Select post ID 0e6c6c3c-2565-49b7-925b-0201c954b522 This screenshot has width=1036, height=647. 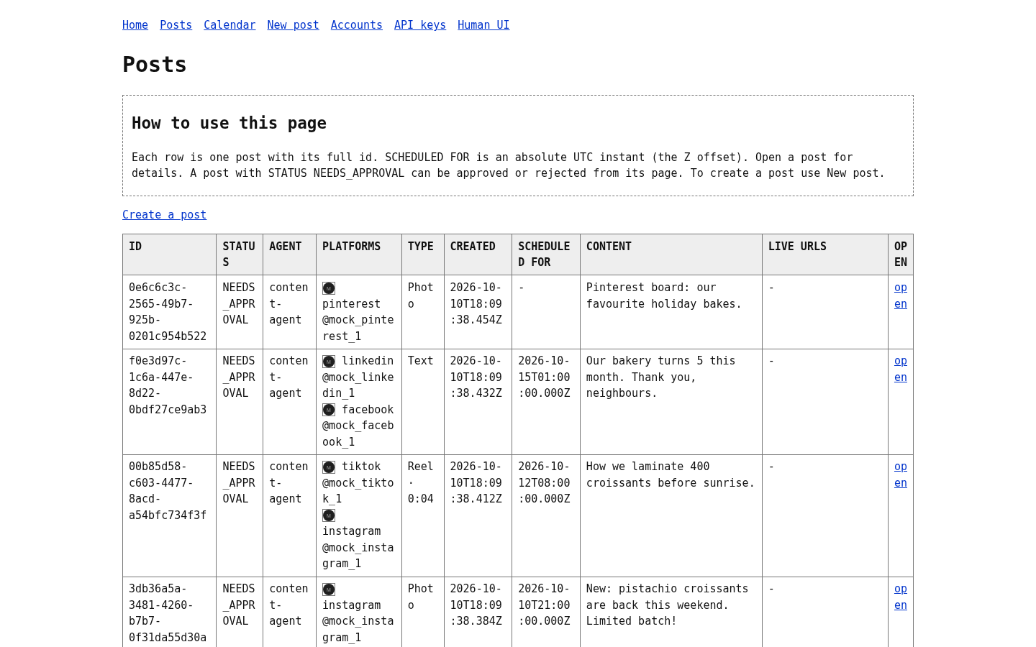tap(168, 312)
